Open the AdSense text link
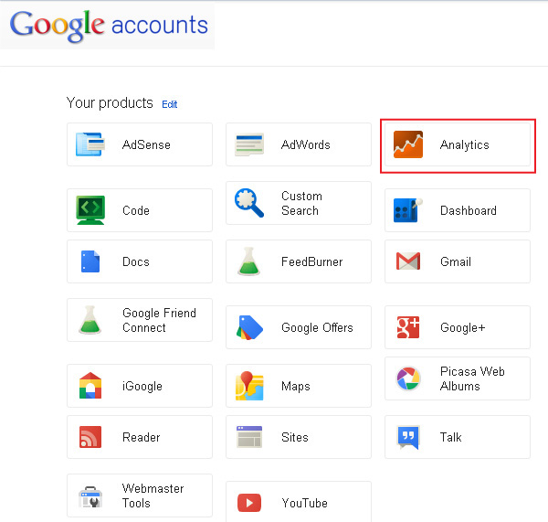The height and width of the screenshot is (522, 548). [x=146, y=144]
